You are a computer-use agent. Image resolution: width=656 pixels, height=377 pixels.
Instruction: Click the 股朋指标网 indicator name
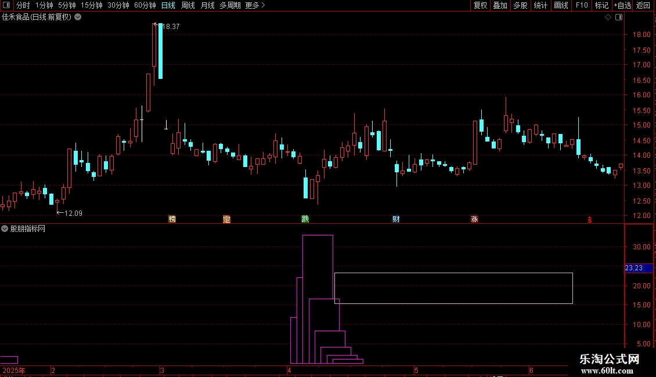point(28,229)
